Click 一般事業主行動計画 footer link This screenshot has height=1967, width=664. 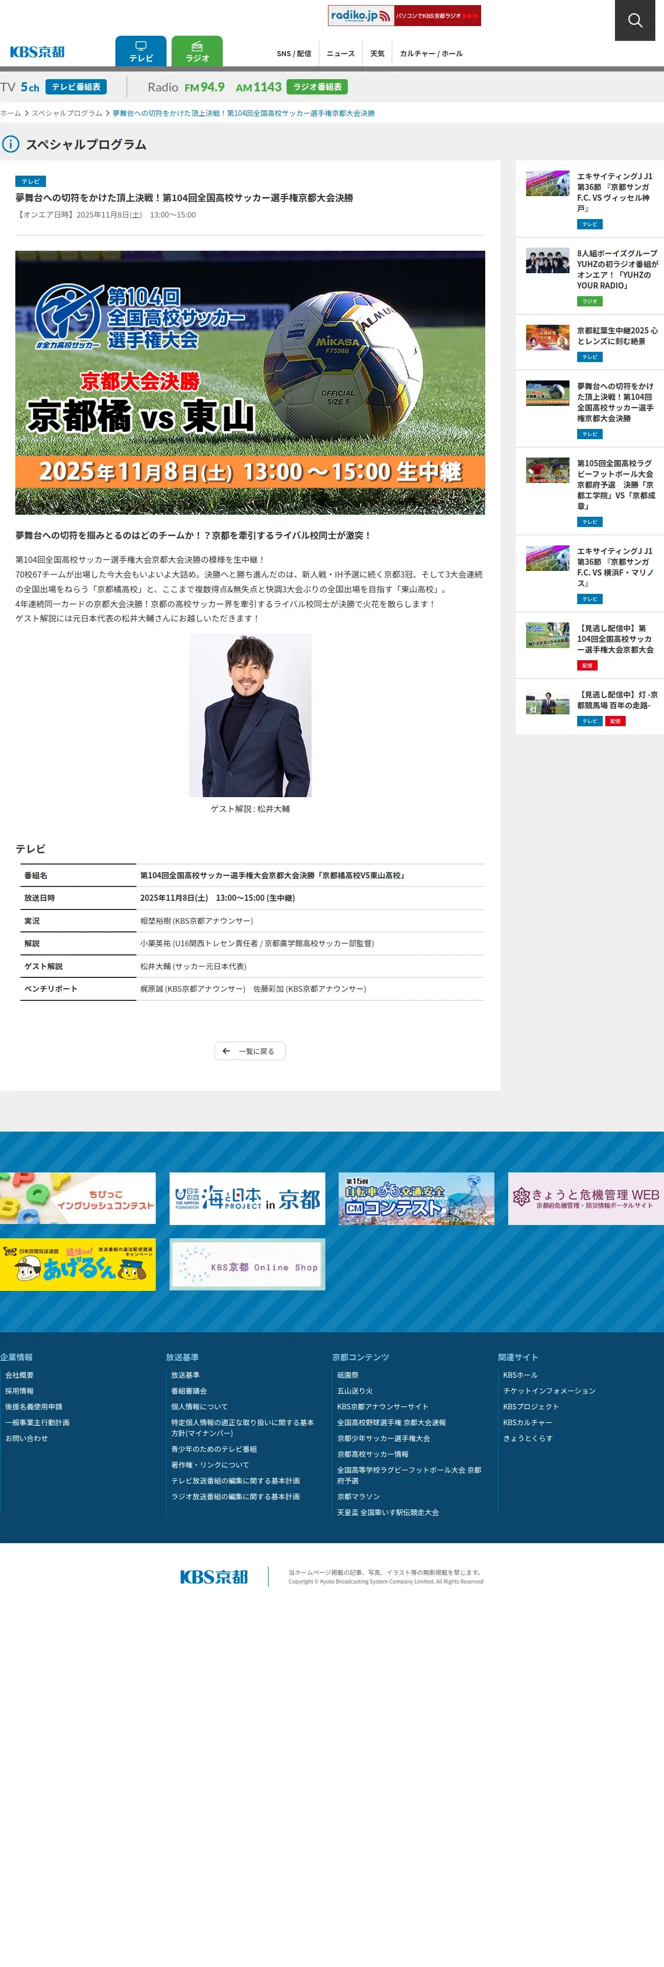click(37, 1423)
